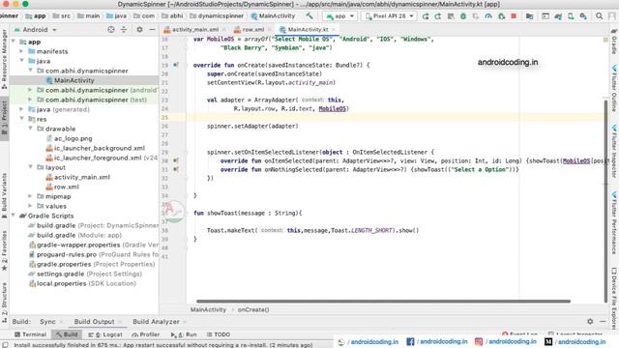The width and height of the screenshot is (619, 348).
Task: Click onCreate() breadcrumb at editor bottom
Action: coord(253,309)
